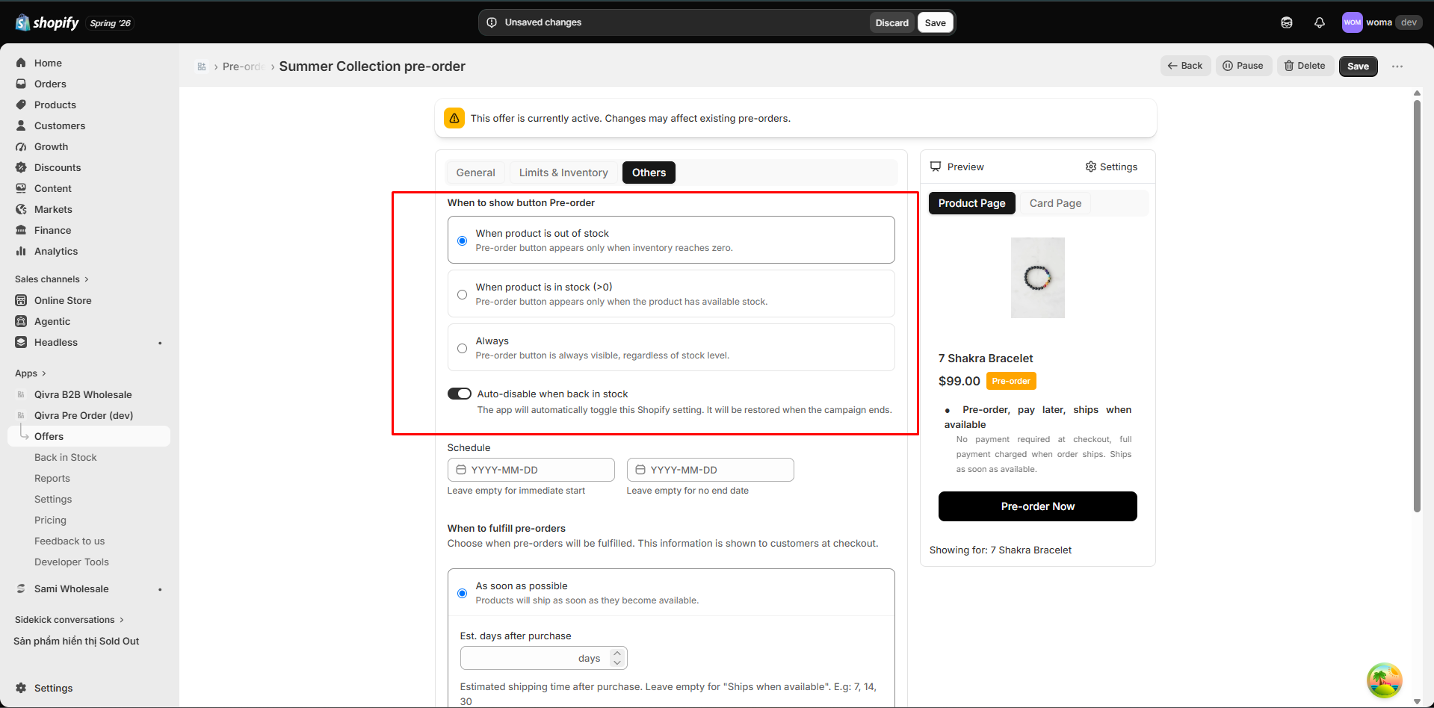Image resolution: width=1434 pixels, height=708 pixels.
Task: Discard the unsaved changes
Action: [892, 22]
